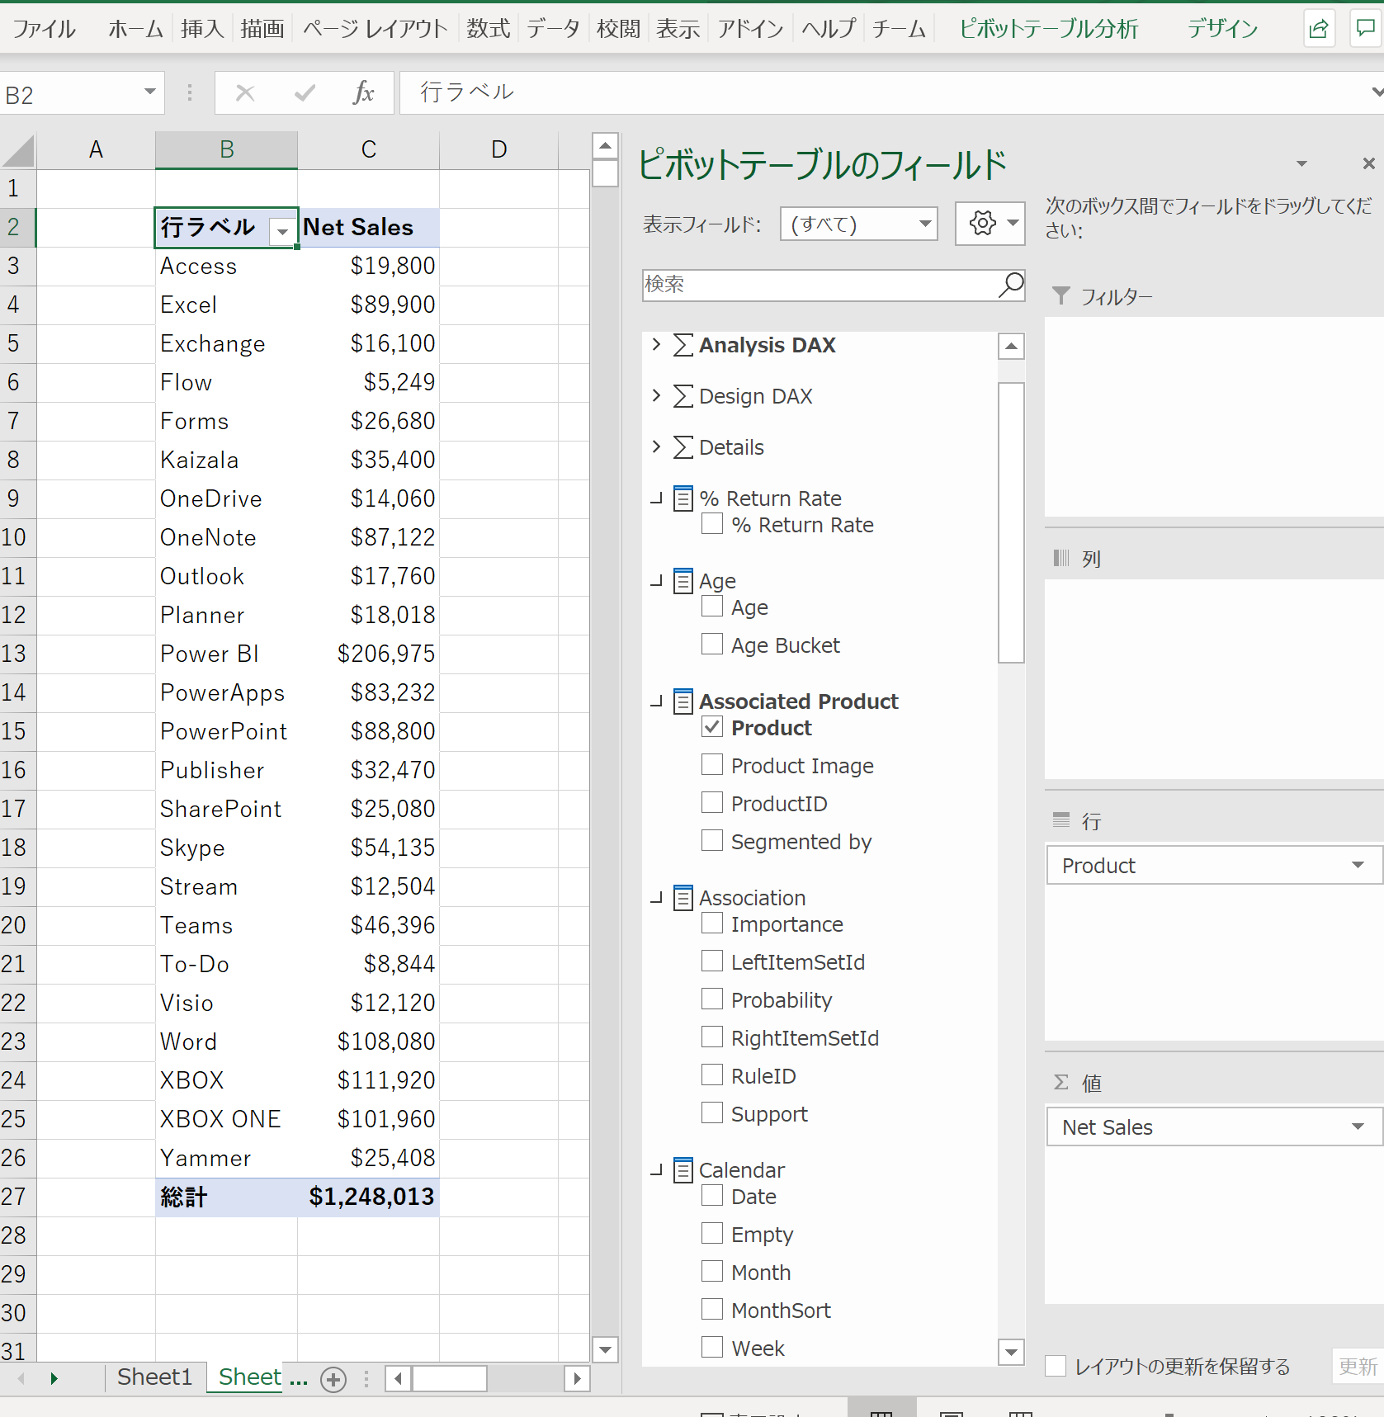This screenshot has width=1384, height=1417.
Task: Select the Net Sales header cell
Action: [368, 227]
